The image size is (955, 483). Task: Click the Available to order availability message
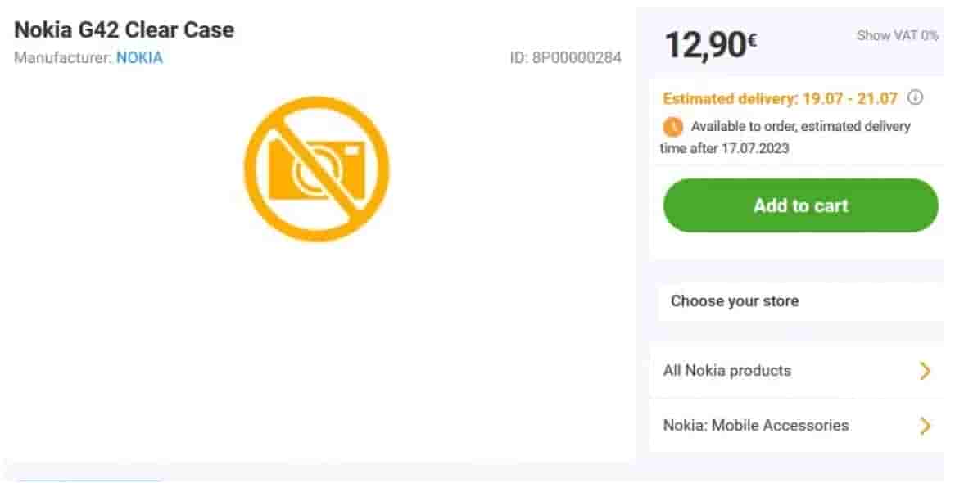point(785,137)
